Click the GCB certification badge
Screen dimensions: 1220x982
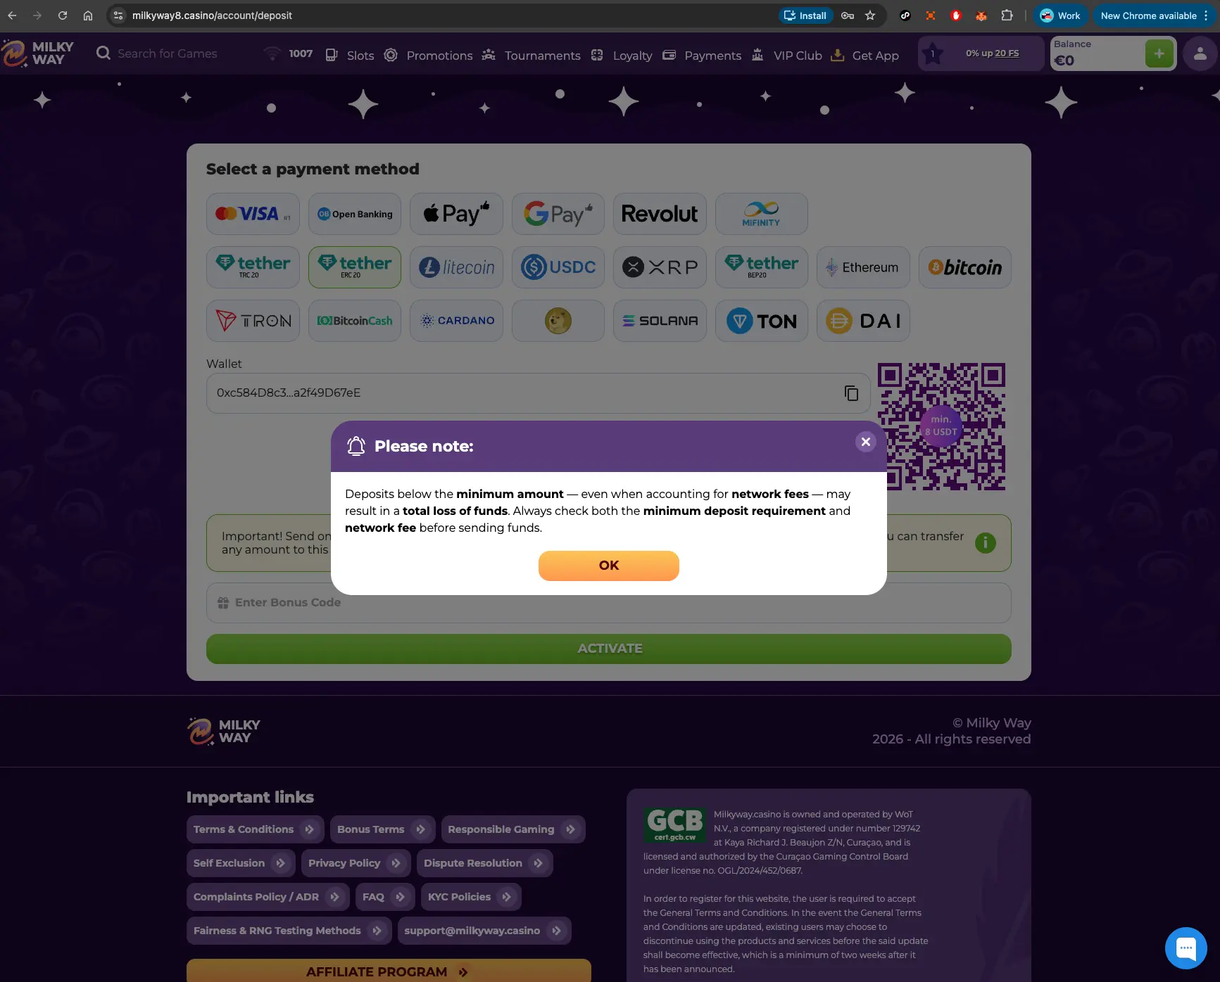pos(674,825)
